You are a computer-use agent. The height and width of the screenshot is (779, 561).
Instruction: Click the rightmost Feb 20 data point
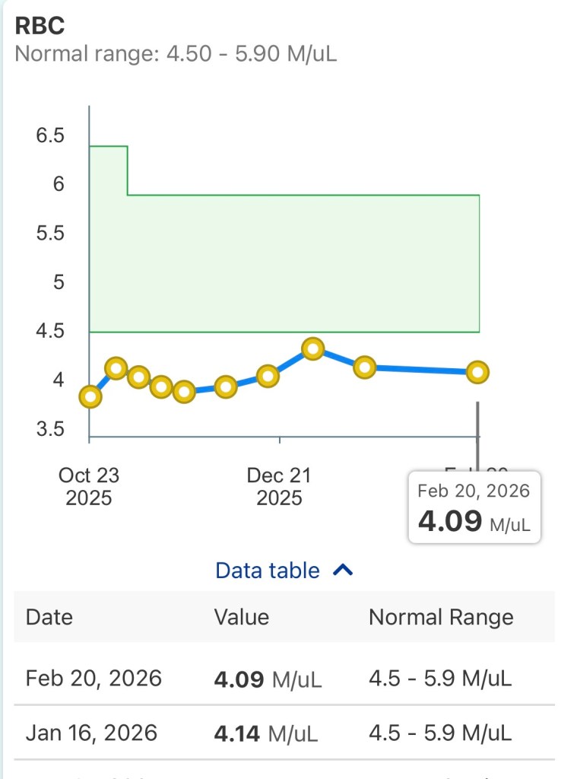[477, 372]
